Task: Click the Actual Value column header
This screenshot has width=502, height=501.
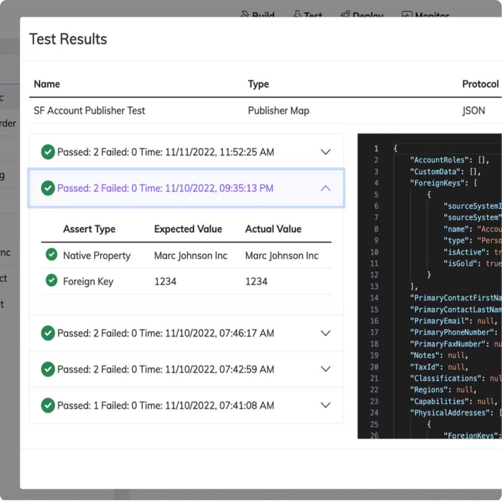Action: [273, 229]
